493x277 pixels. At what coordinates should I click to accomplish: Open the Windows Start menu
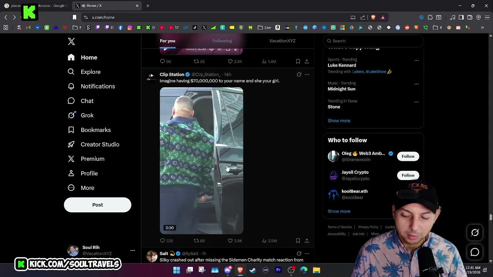176,270
